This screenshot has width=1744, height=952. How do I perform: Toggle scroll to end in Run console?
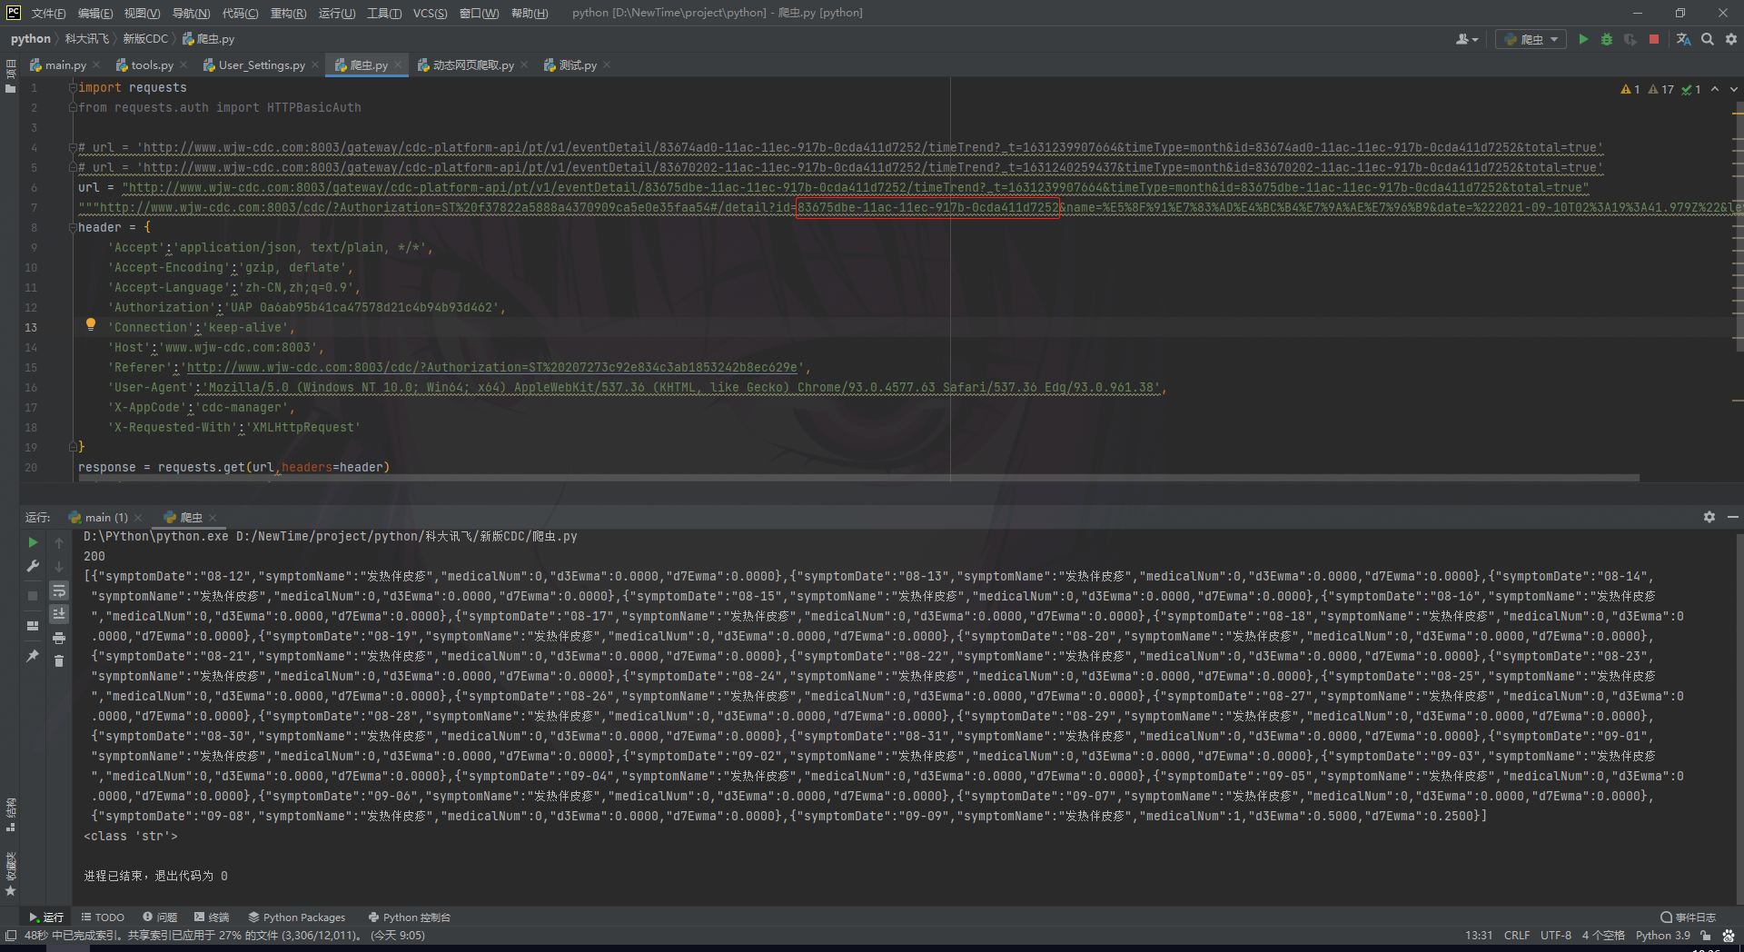tap(59, 614)
